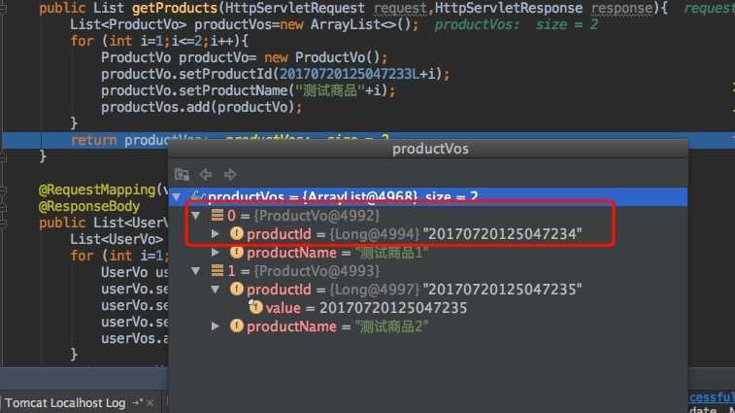
Task: Click the 'List<UserVo>' declaration line
Action: (117, 239)
